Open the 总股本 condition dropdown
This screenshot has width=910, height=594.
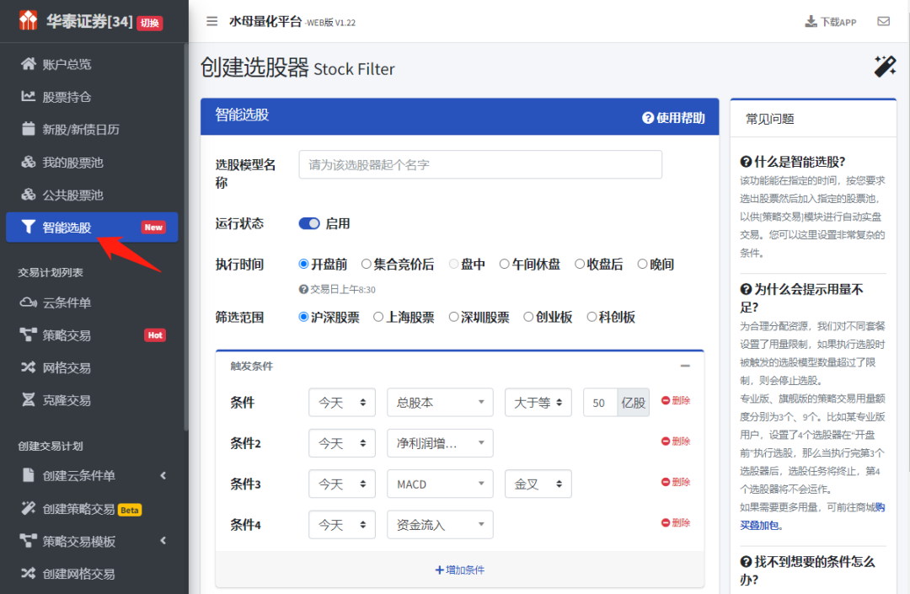(440, 403)
